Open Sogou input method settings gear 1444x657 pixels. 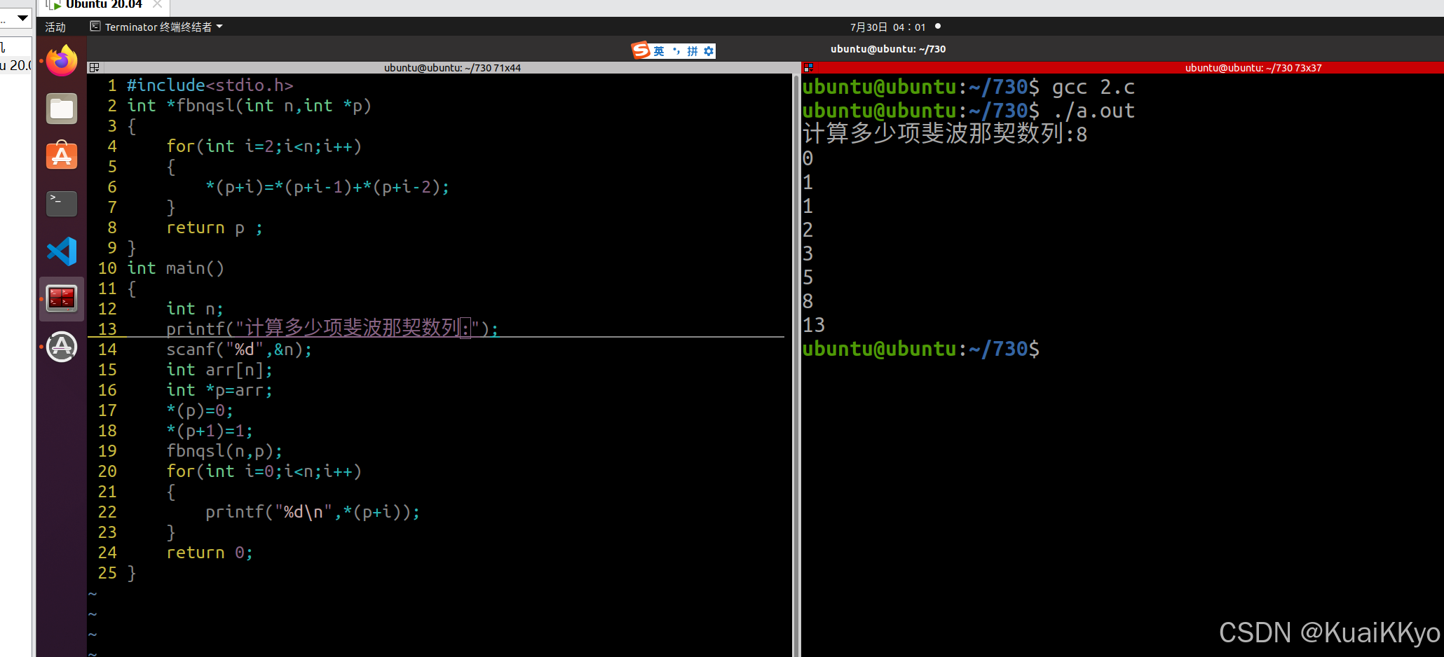point(709,50)
